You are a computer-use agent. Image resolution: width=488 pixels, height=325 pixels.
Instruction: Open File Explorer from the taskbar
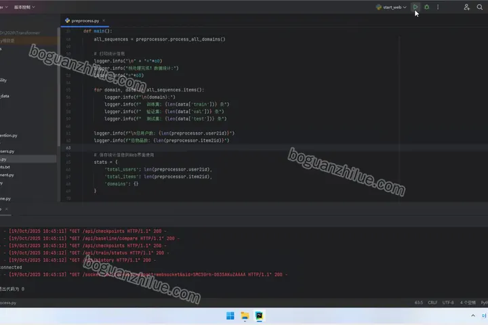tap(245, 316)
